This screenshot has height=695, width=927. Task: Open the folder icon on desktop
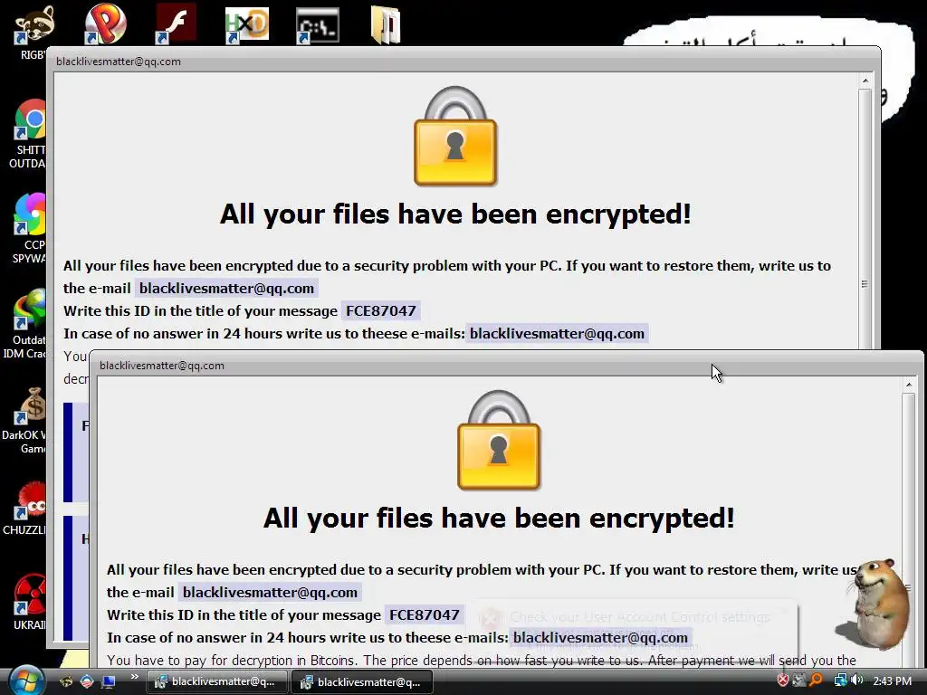click(x=386, y=24)
